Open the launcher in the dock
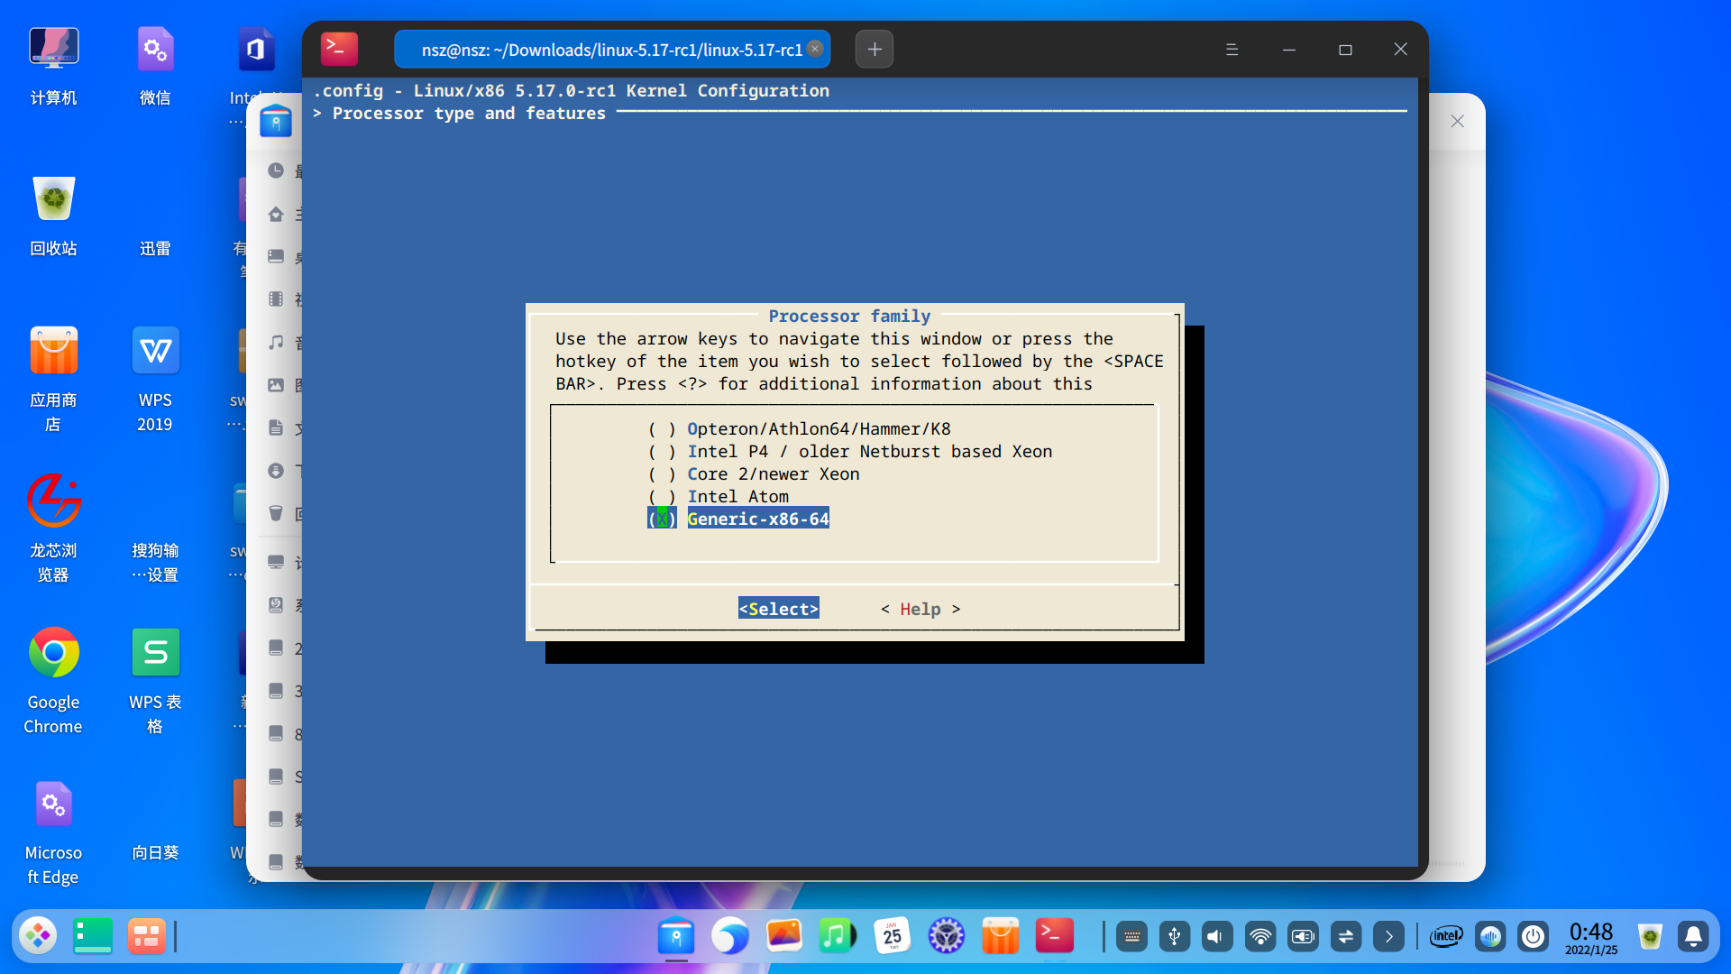The height and width of the screenshot is (974, 1731). pyautogui.click(x=38, y=936)
